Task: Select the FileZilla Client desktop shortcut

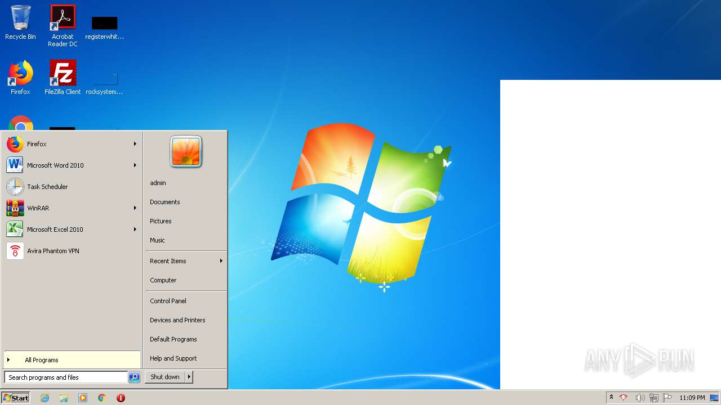Action: click(x=63, y=78)
